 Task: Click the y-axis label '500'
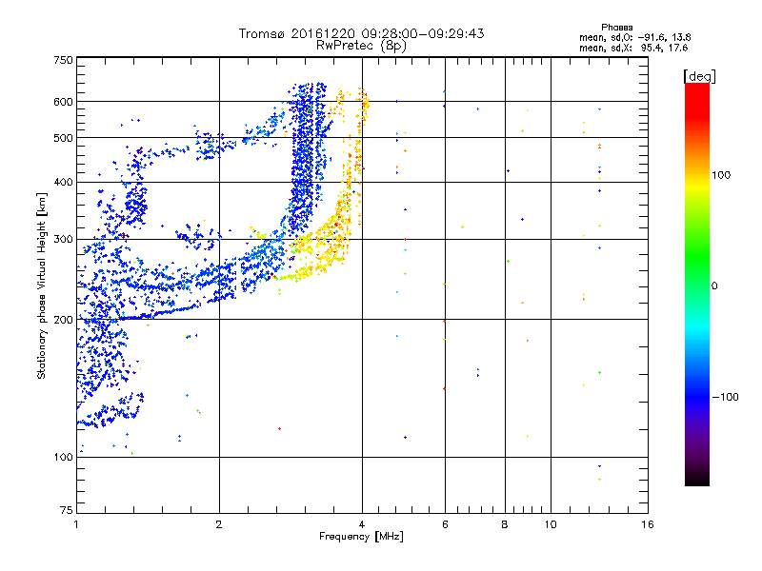(x=64, y=138)
